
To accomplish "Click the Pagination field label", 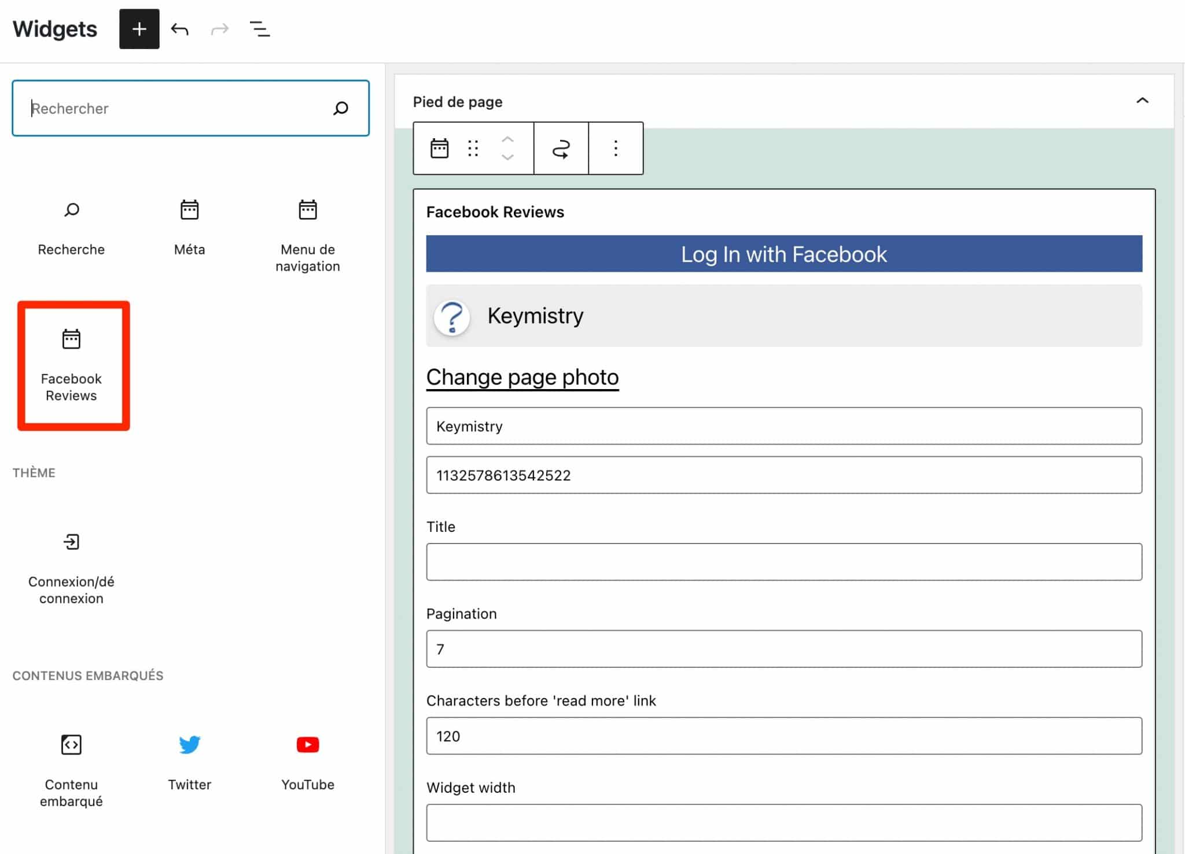I will [462, 613].
